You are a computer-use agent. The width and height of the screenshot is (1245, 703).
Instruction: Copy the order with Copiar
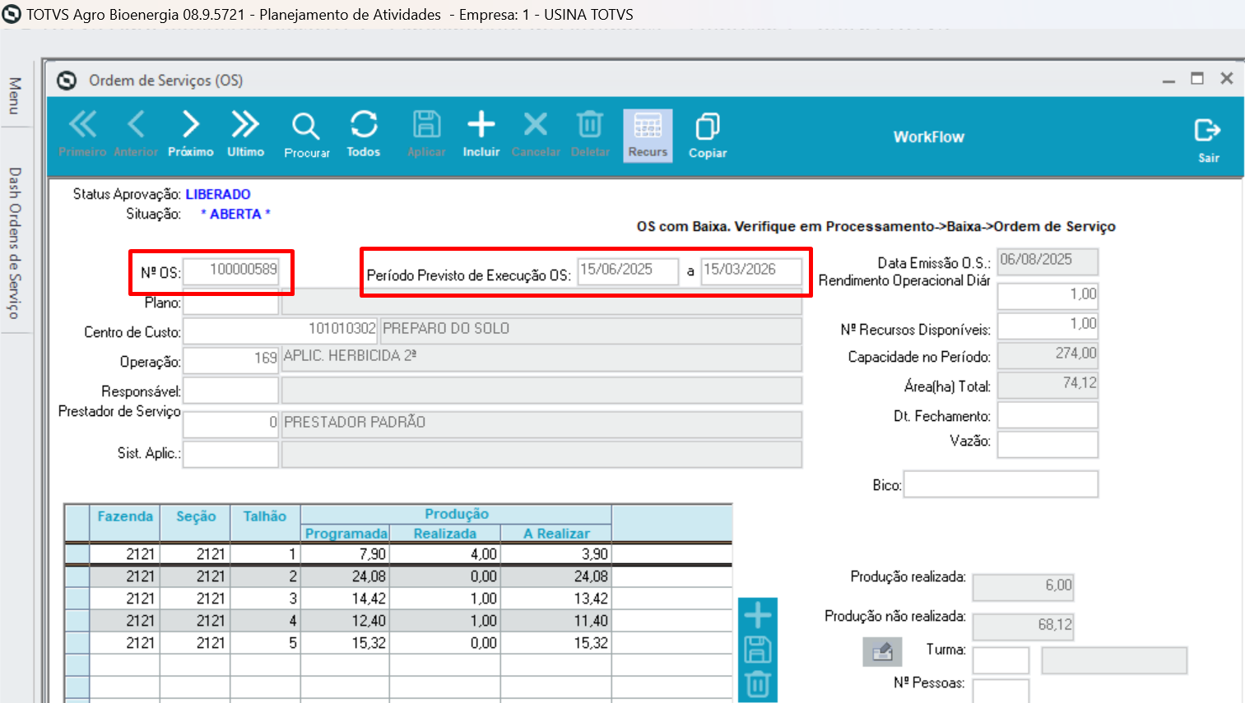[708, 135]
